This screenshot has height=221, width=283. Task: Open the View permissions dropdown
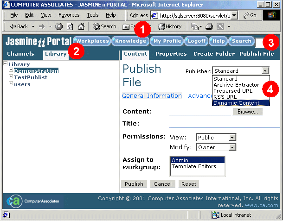[232, 138]
